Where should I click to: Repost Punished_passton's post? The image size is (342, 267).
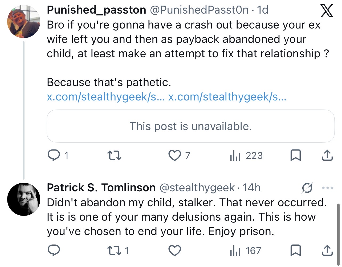point(114,155)
